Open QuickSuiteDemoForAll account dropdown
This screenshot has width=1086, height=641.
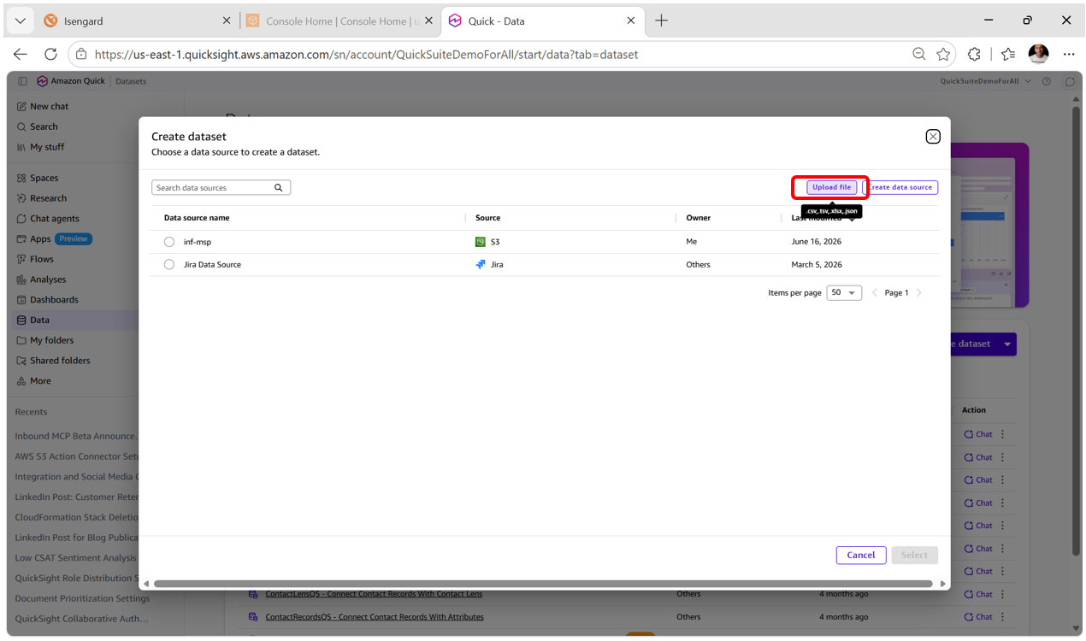(985, 81)
